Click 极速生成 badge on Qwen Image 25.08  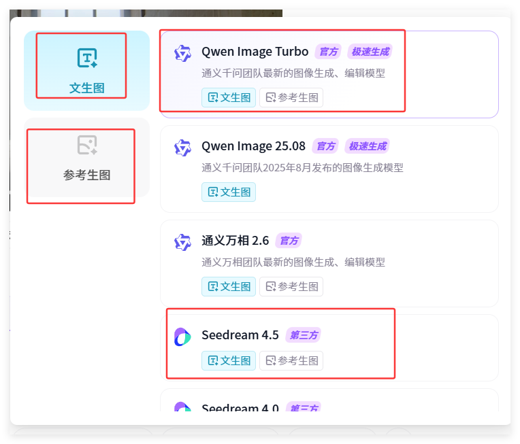coord(368,146)
